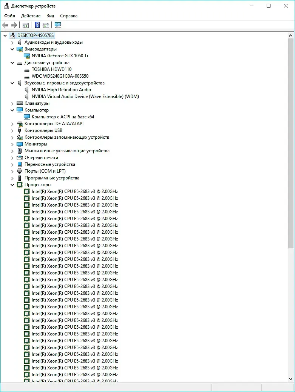The height and width of the screenshot is (392, 295).
Task: Select NVIDIA High Definition Audio device
Action: point(61,89)
